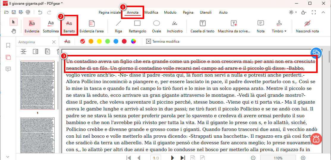Pick the dark red color swatch
This screenshot has height=160, width=331.
click(x=124, y=41)
